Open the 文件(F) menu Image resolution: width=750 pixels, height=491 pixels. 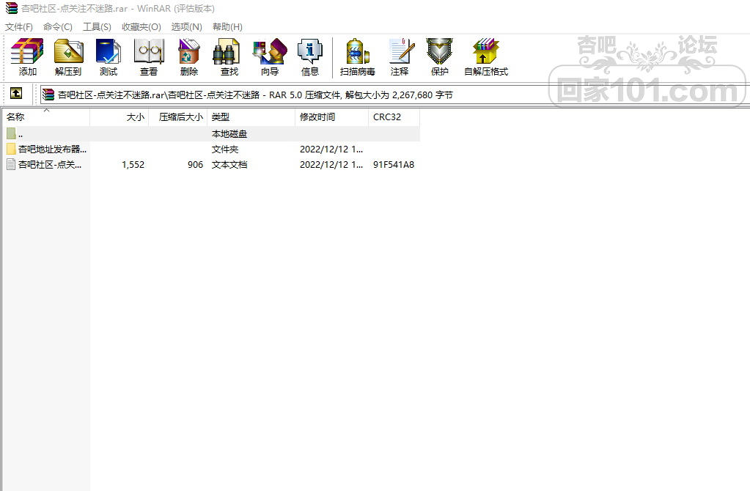tap(19, 27)
